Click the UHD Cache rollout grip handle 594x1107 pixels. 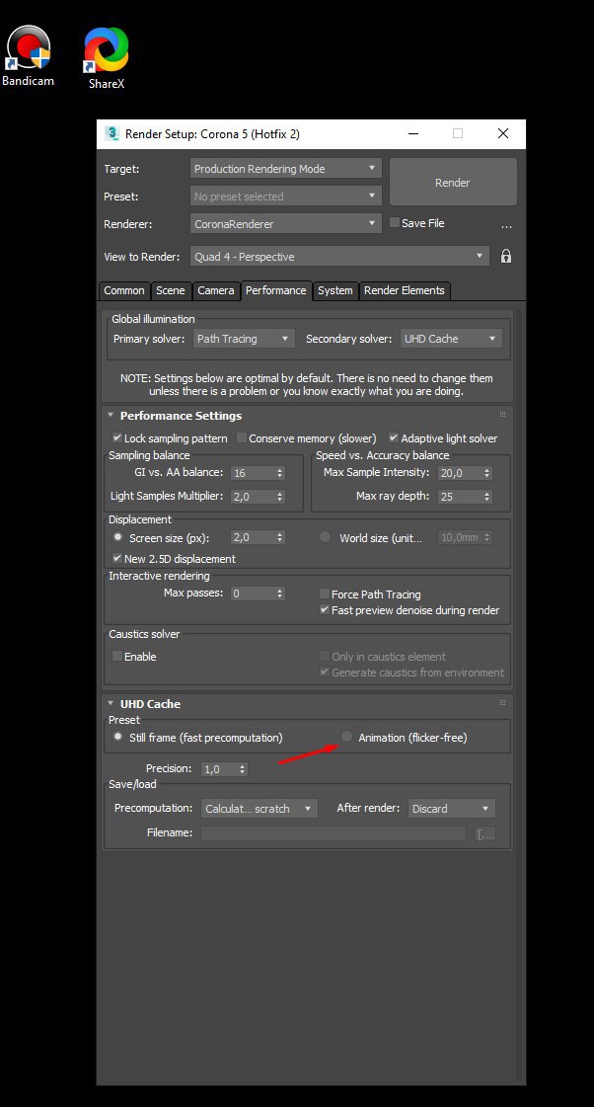[502, 703]
